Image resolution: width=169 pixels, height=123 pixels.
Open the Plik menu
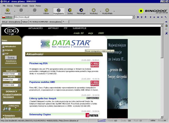pos(4,6)
